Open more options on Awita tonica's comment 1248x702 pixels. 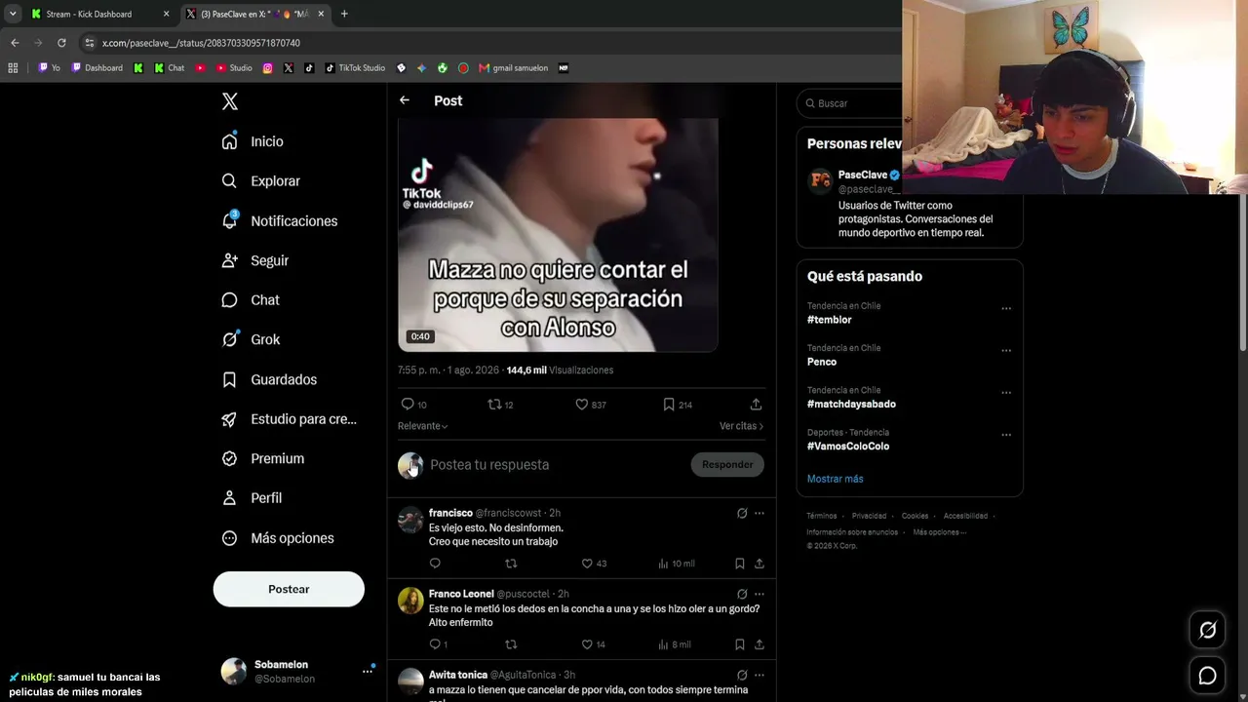tap(760, 675)
